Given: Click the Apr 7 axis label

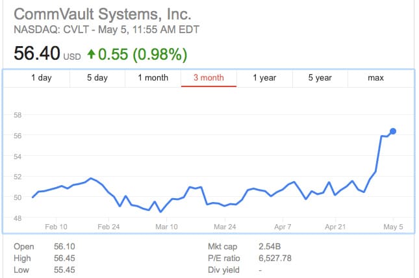Looking at the screenshot, I should pos(283,227).
